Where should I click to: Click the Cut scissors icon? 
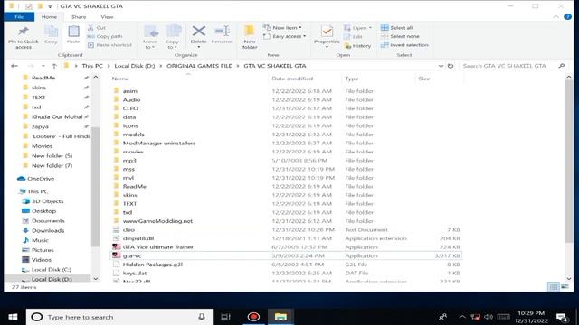coord(90,28)
